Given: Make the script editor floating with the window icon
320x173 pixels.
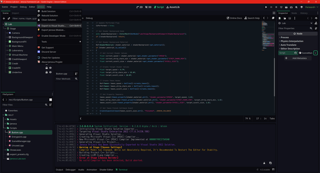Looking at the screenshot, I should (273, 18).
